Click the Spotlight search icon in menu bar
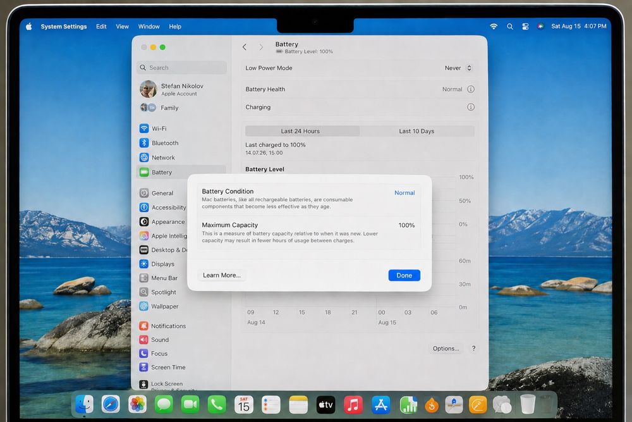 click(x=510, y=26)
